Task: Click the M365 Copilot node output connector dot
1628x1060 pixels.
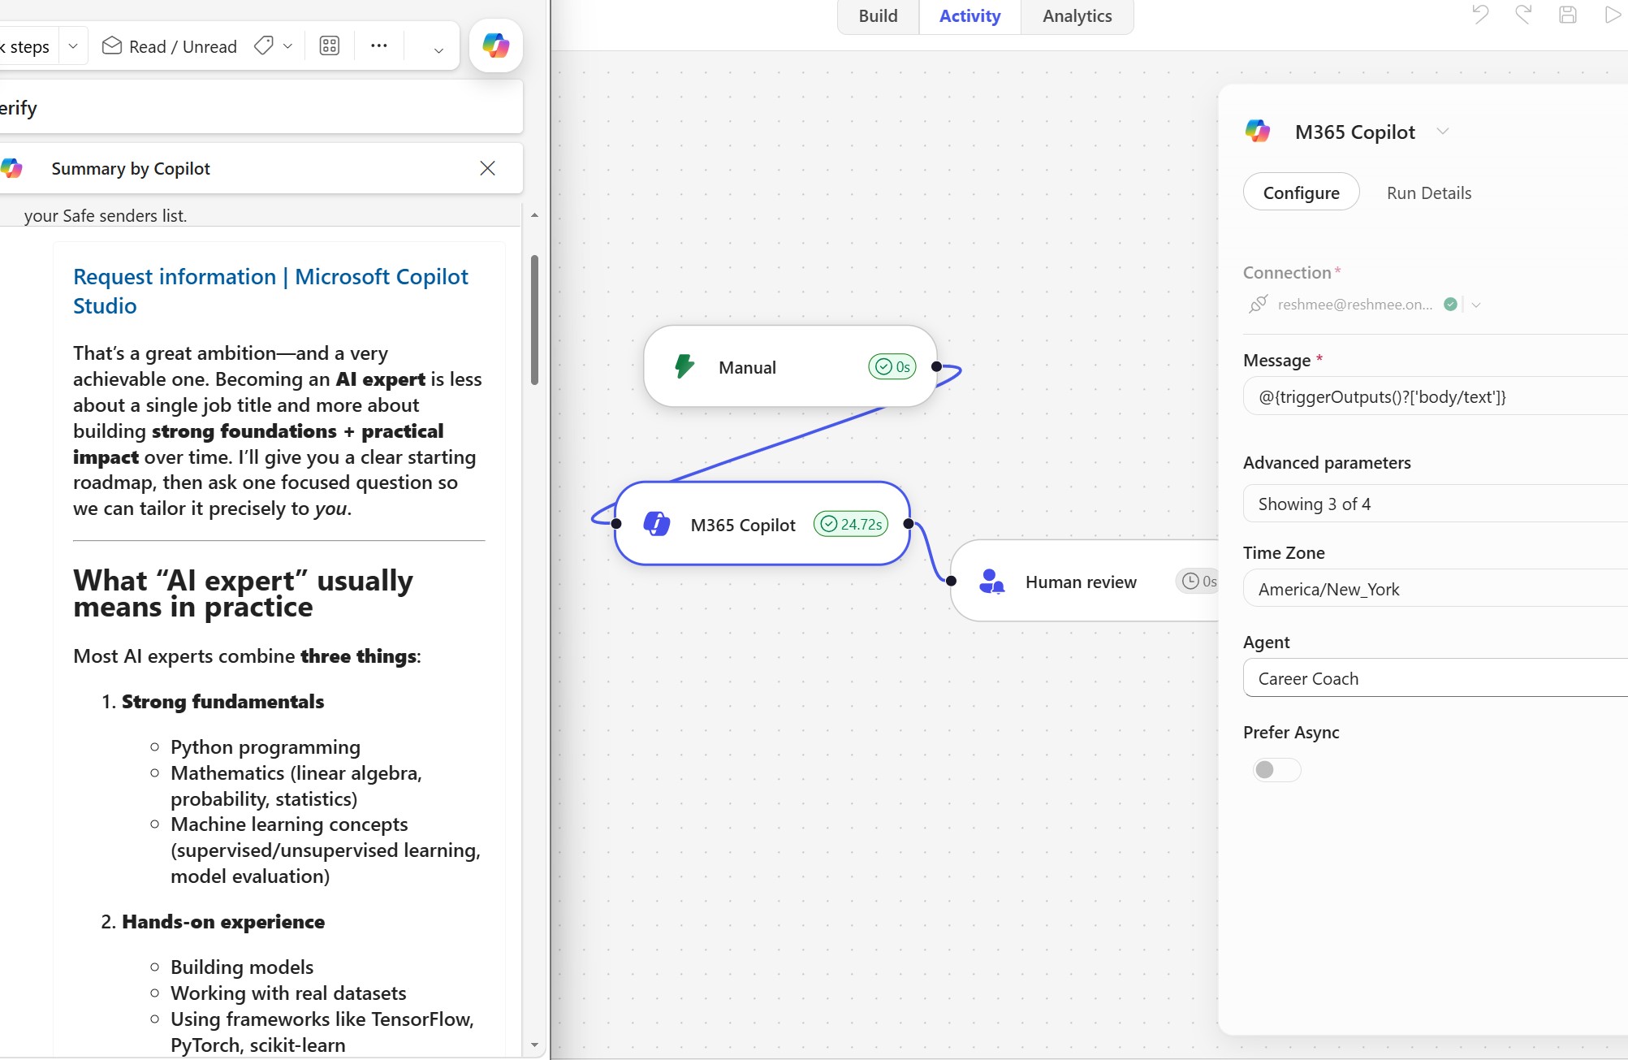Action: pos(908,524)
